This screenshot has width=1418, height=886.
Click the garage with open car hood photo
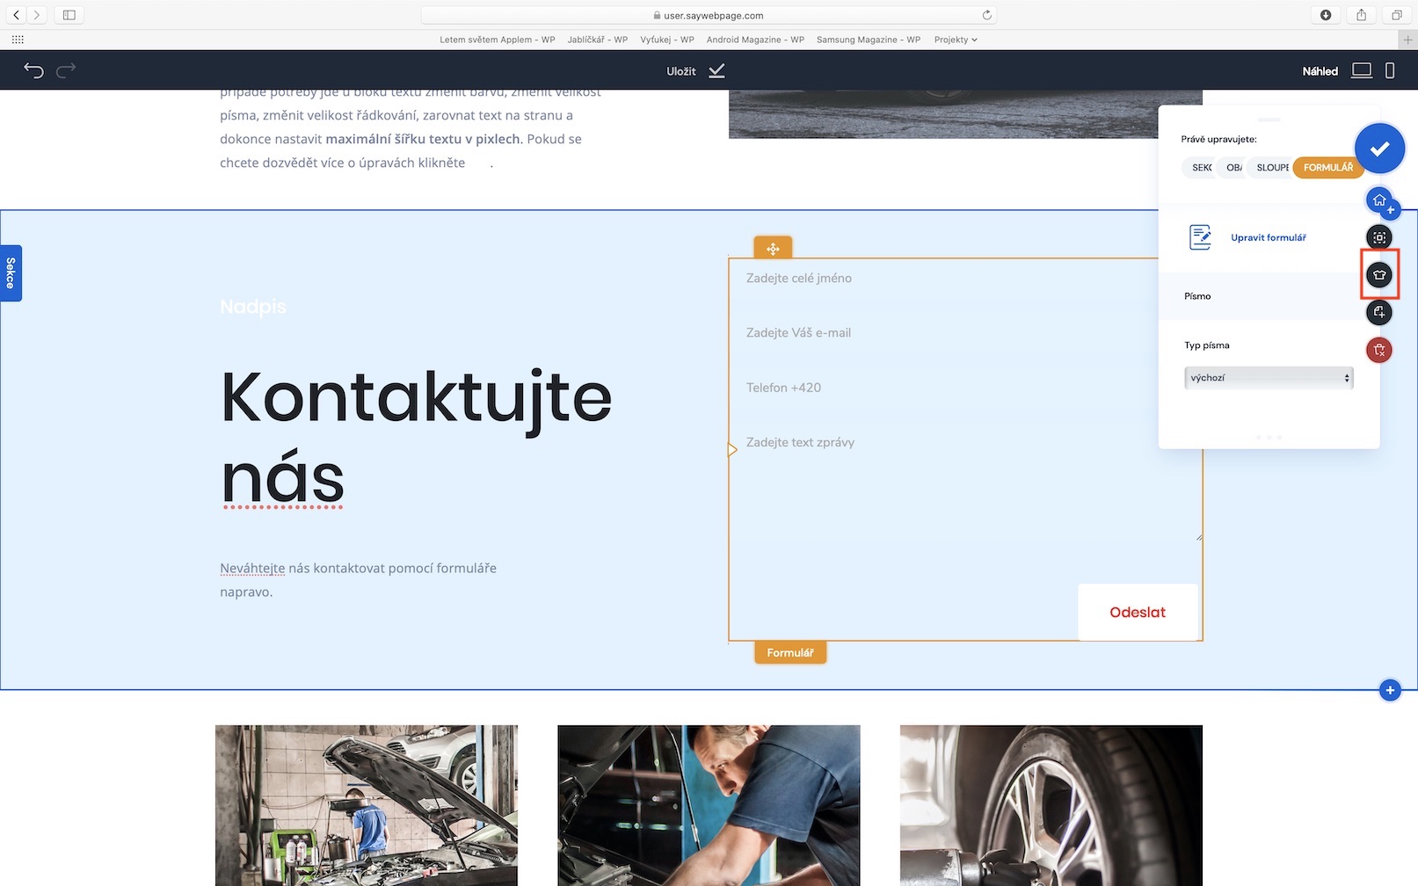pos(367,805)
